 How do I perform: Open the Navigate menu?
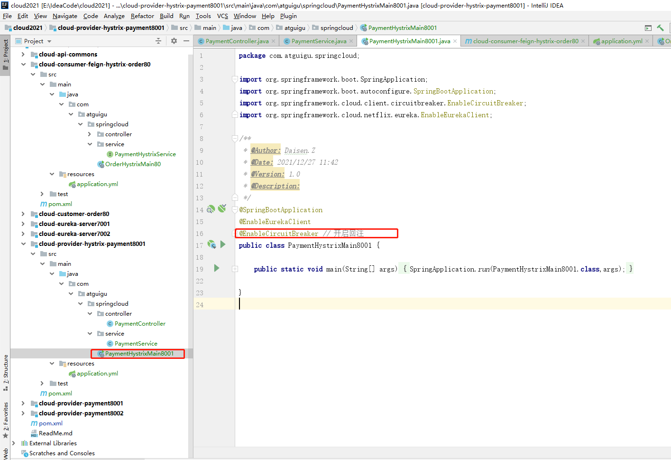(65, 16)
